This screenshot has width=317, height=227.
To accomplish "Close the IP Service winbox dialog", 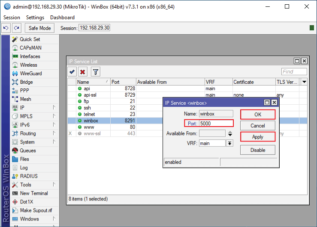I will [274, 103].
